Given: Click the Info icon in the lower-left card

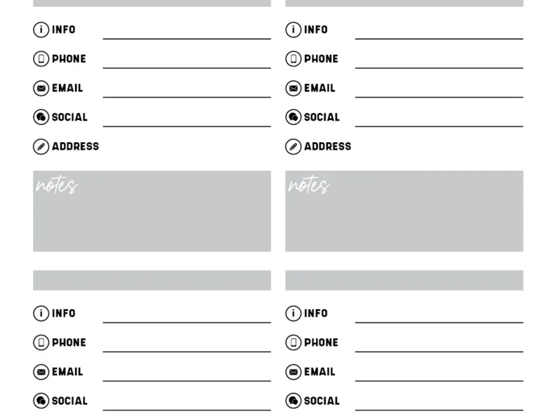Looking at the screenshot, I should coord(41,313).
